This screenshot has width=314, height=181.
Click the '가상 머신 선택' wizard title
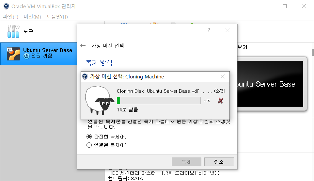[x=107, y=46]
